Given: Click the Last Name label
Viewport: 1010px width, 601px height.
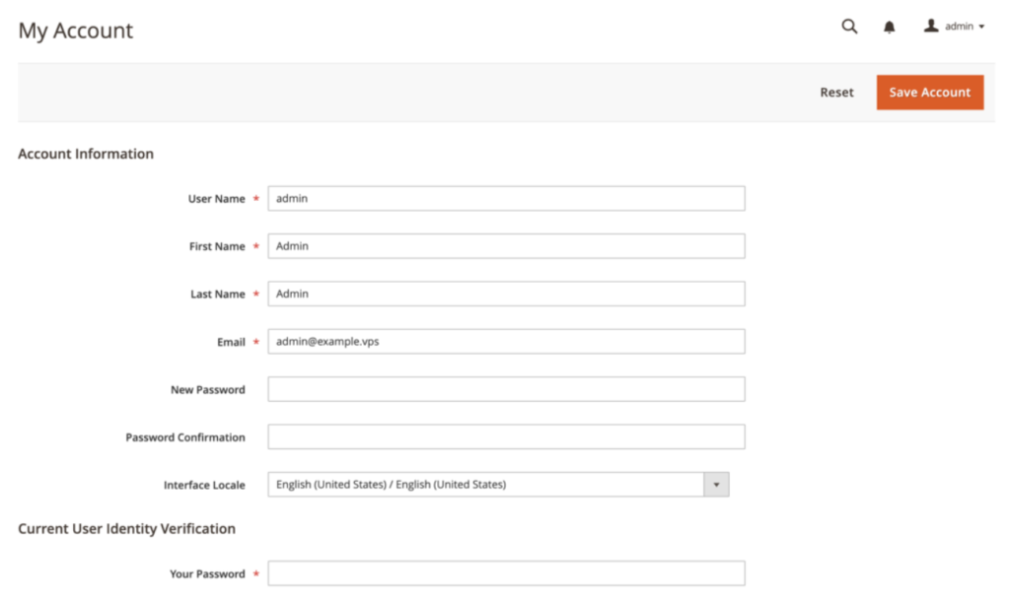Looking at the screenshot, I should coord(218,294).
